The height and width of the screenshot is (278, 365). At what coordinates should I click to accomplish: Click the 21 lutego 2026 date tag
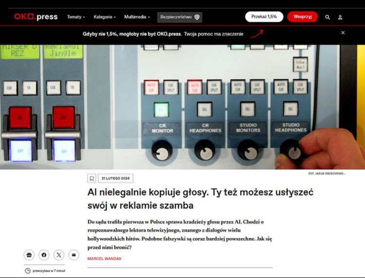115,178
